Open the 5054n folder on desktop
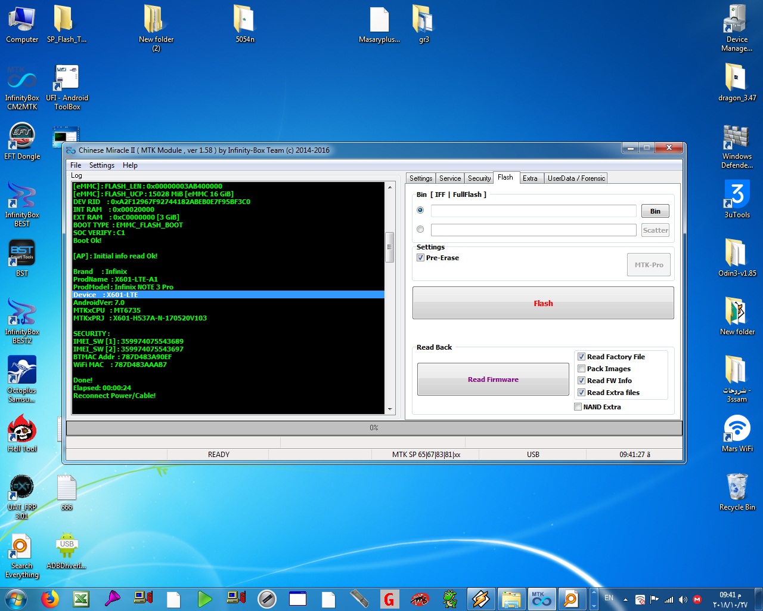The width and height of the screenshot is (763, 611). point(245,24)
